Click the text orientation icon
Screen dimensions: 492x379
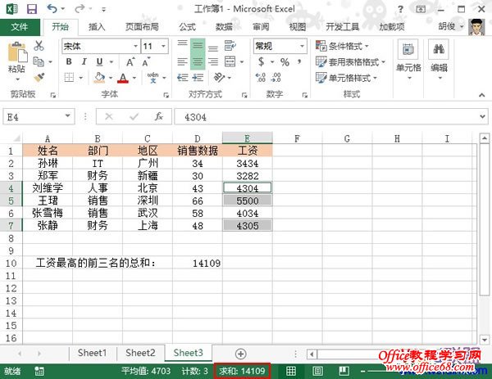[219, 77]
